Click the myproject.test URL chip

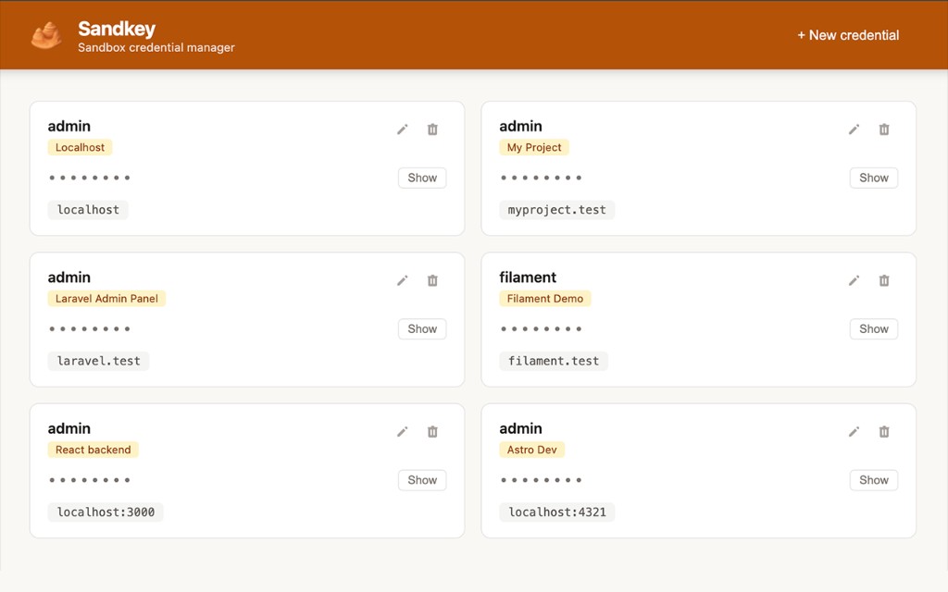coord(556,209)
